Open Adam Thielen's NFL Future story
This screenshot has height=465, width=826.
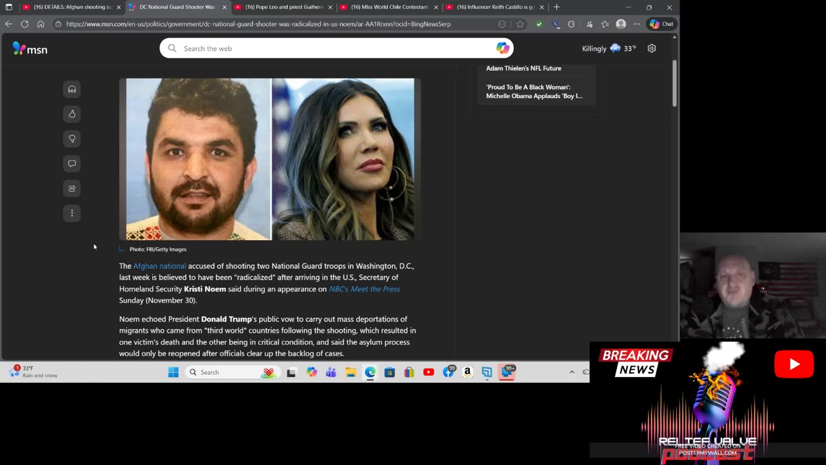pos(523,68)
